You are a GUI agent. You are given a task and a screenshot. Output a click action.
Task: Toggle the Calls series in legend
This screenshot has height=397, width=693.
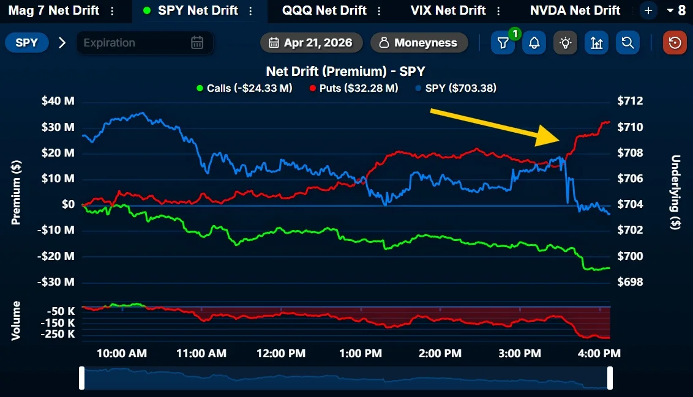pos(244,88)
